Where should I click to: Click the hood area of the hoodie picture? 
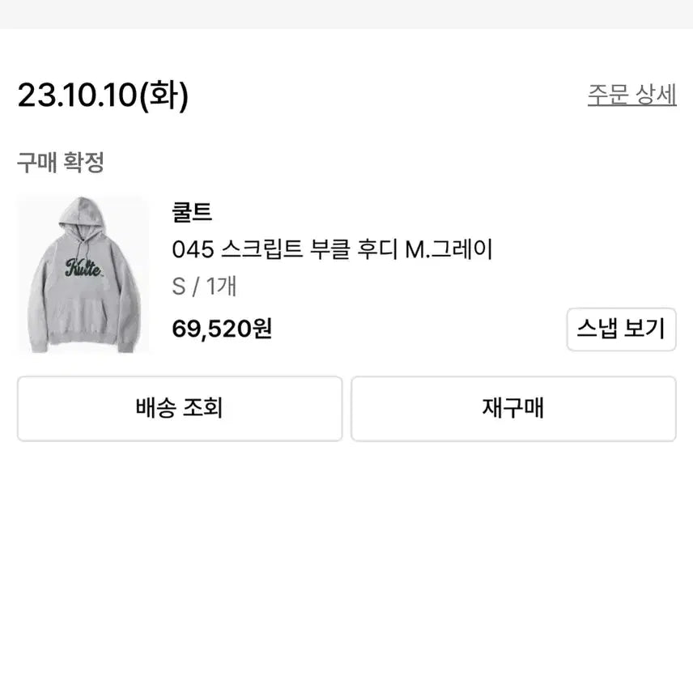point(83,217)
